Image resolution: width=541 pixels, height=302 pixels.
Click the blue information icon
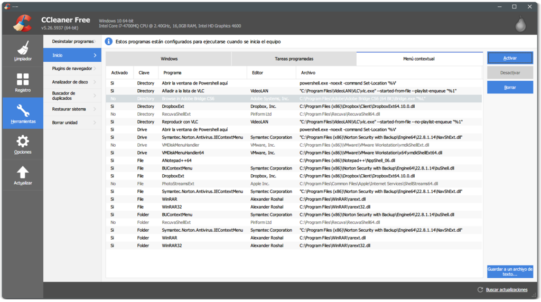point(109,41)
